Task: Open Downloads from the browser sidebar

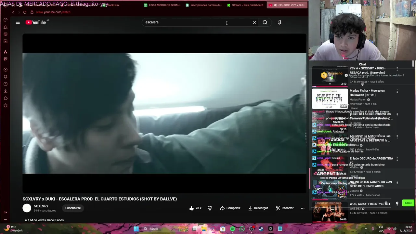Action: point(6,91)
